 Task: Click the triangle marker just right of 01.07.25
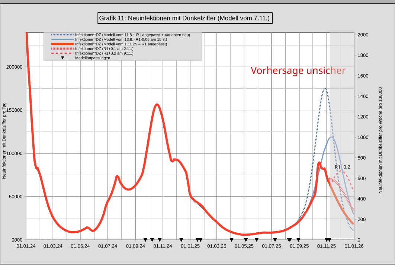click(x=275, y=240)
